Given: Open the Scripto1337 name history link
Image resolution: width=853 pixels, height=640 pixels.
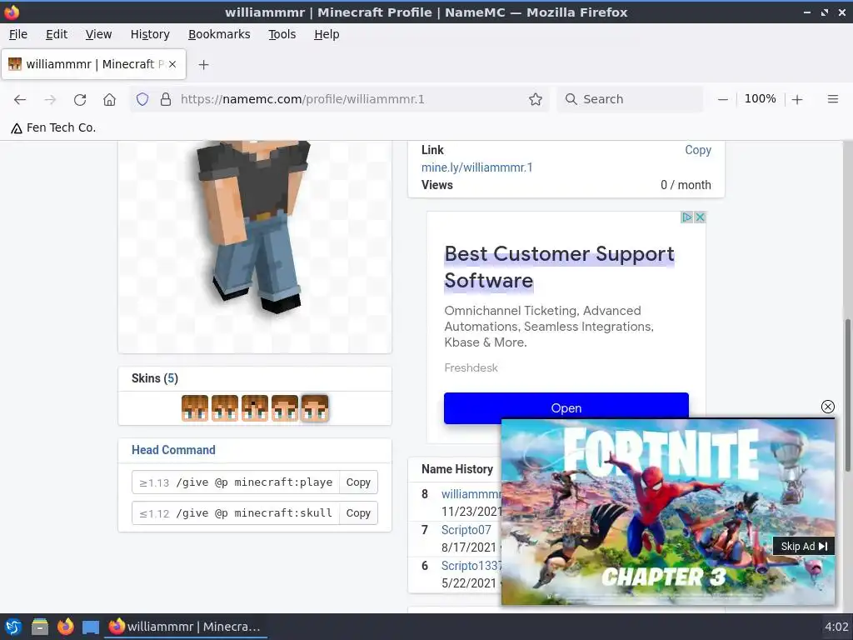Looking at the screenshot, I should click(471, 566).
